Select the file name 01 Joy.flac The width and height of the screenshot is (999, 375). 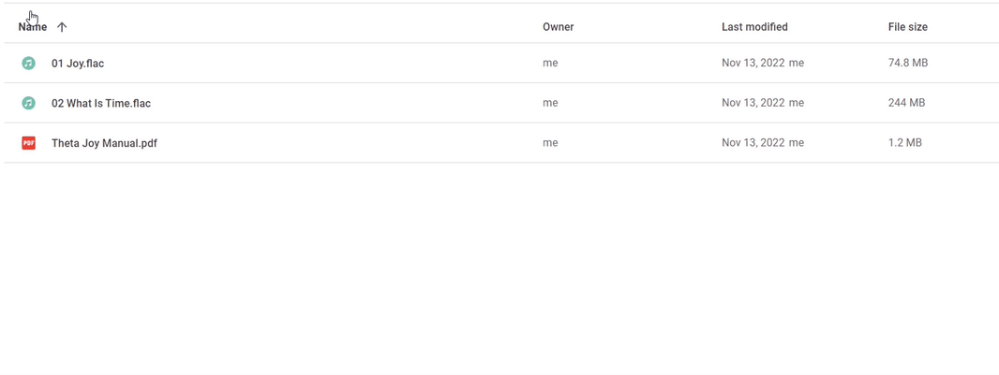coord(78,63)
